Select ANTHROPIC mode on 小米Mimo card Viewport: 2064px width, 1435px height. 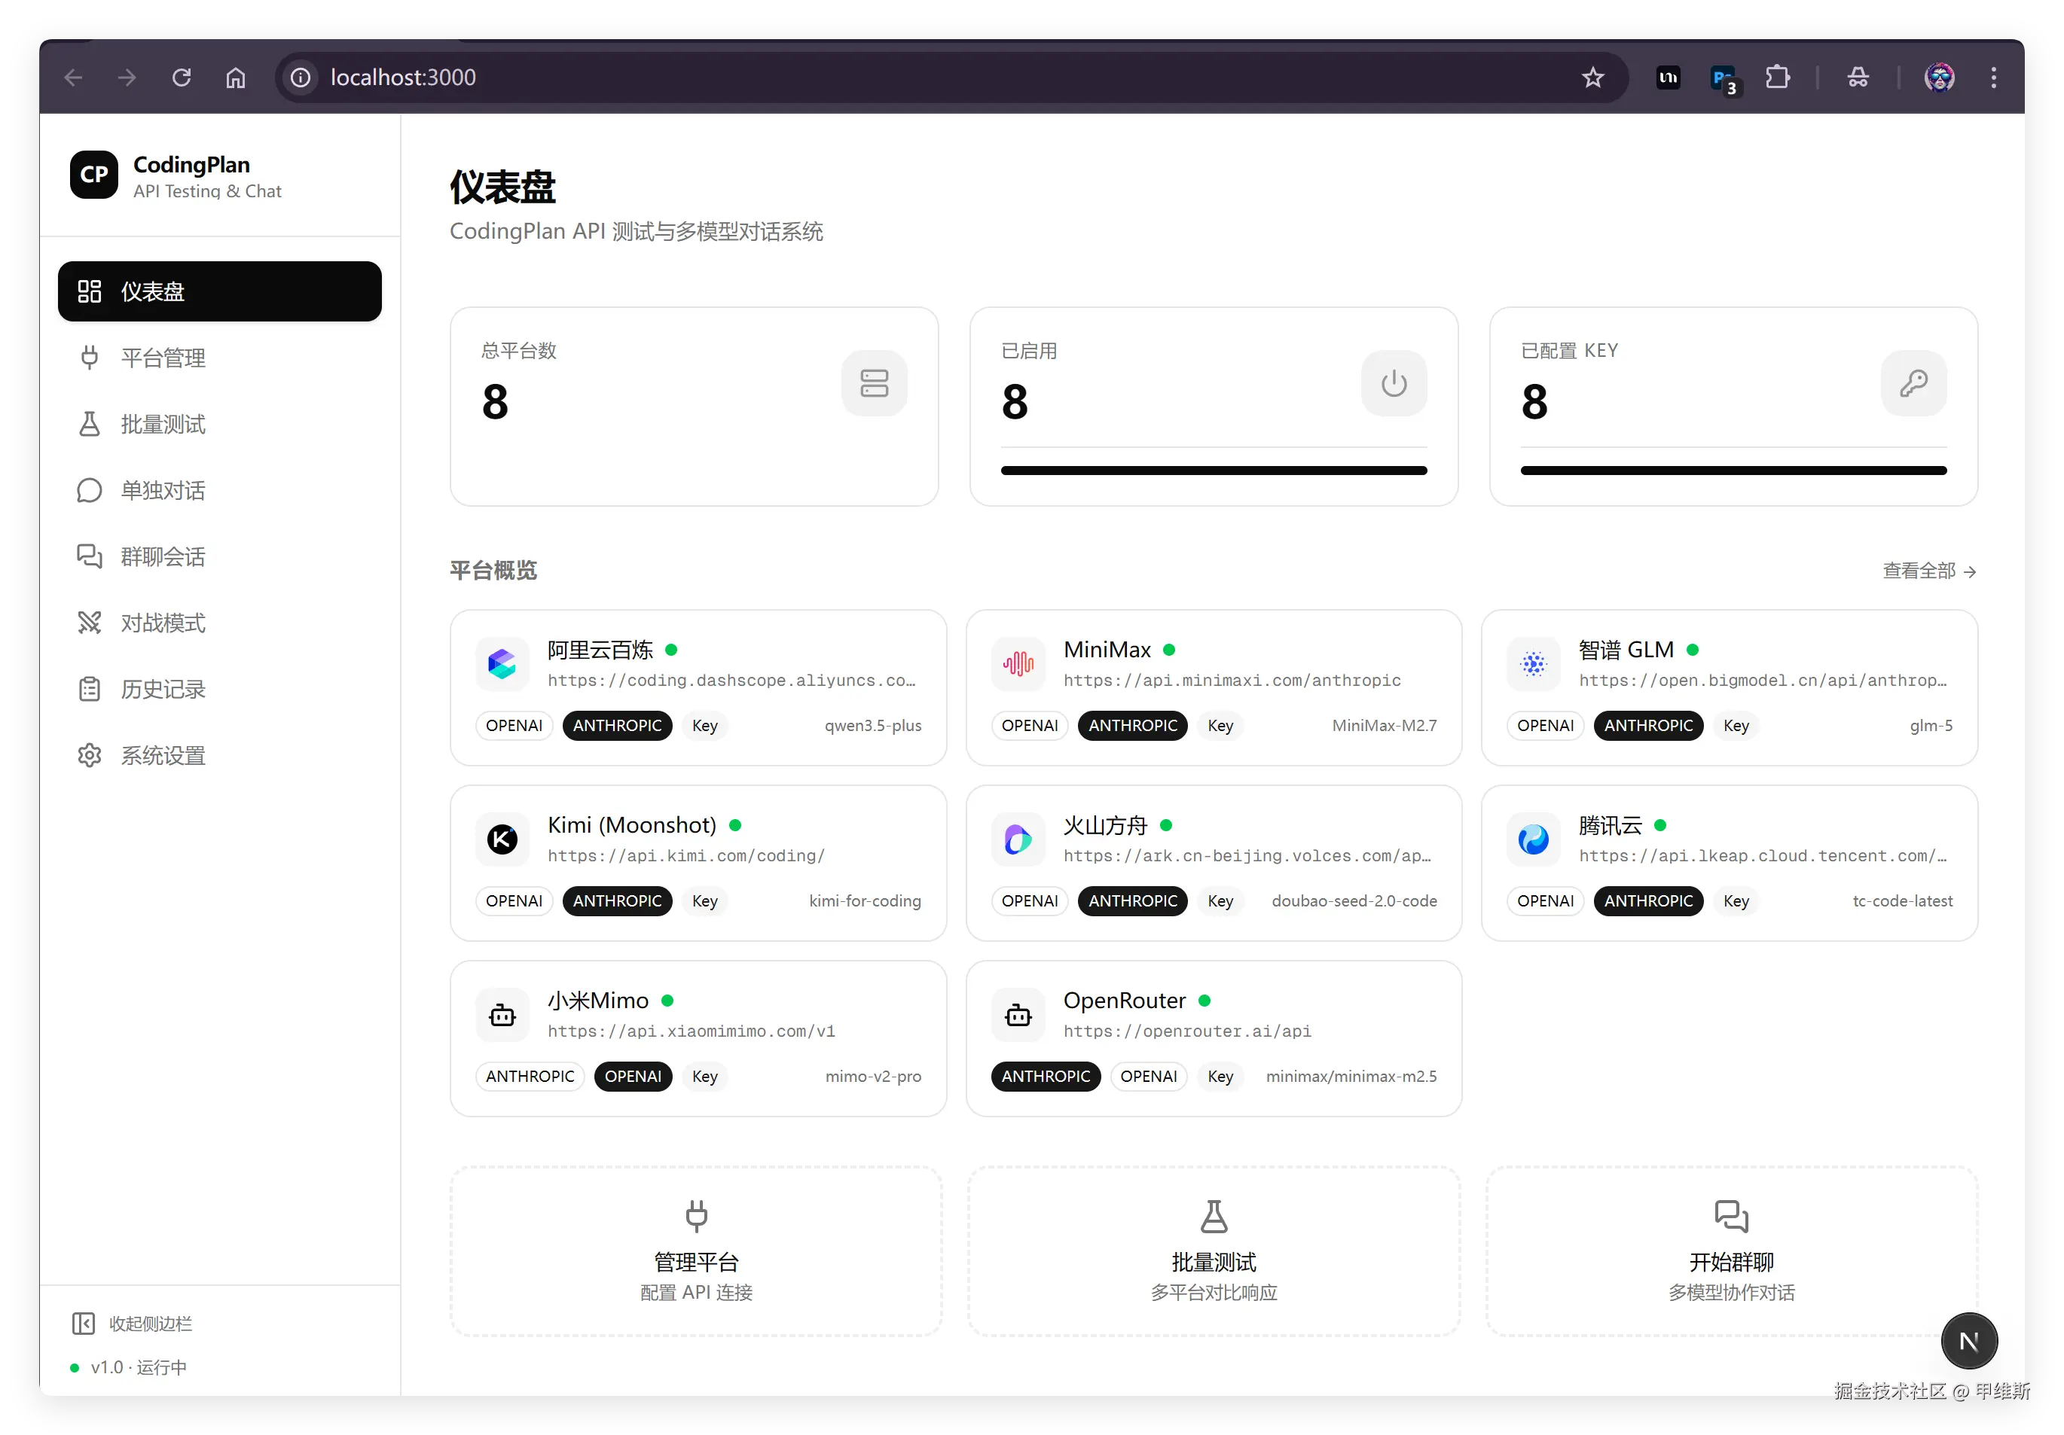click(530, 1077)
